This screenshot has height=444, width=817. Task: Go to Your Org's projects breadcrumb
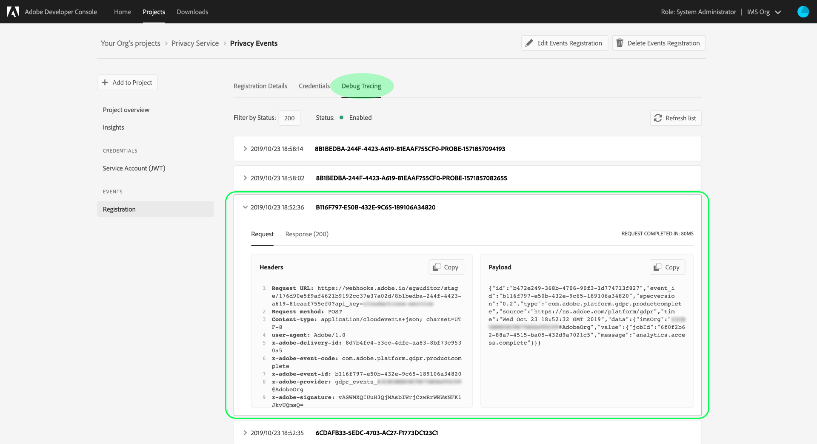[x=131, y=43]
